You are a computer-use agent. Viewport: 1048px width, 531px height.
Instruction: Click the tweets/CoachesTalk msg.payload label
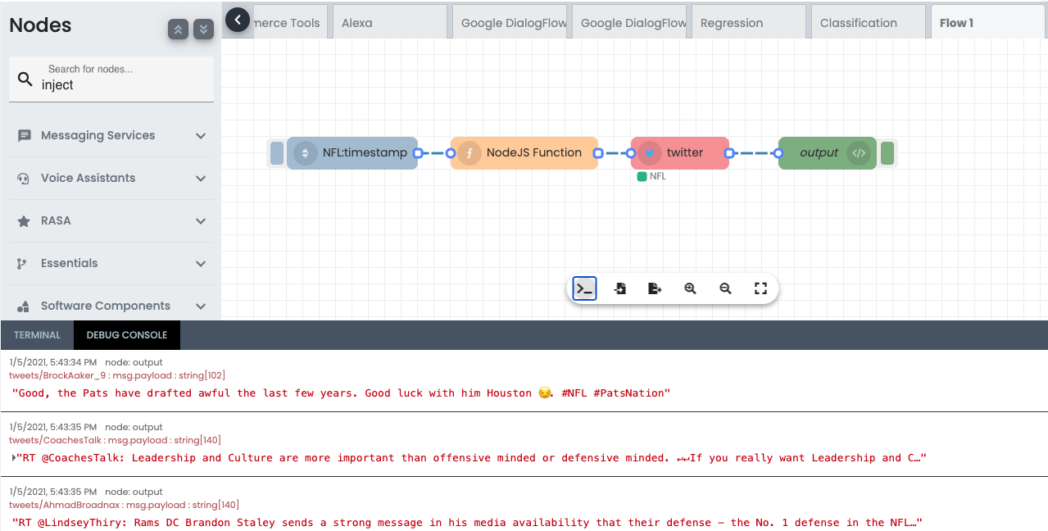click(x=115, y=440)
